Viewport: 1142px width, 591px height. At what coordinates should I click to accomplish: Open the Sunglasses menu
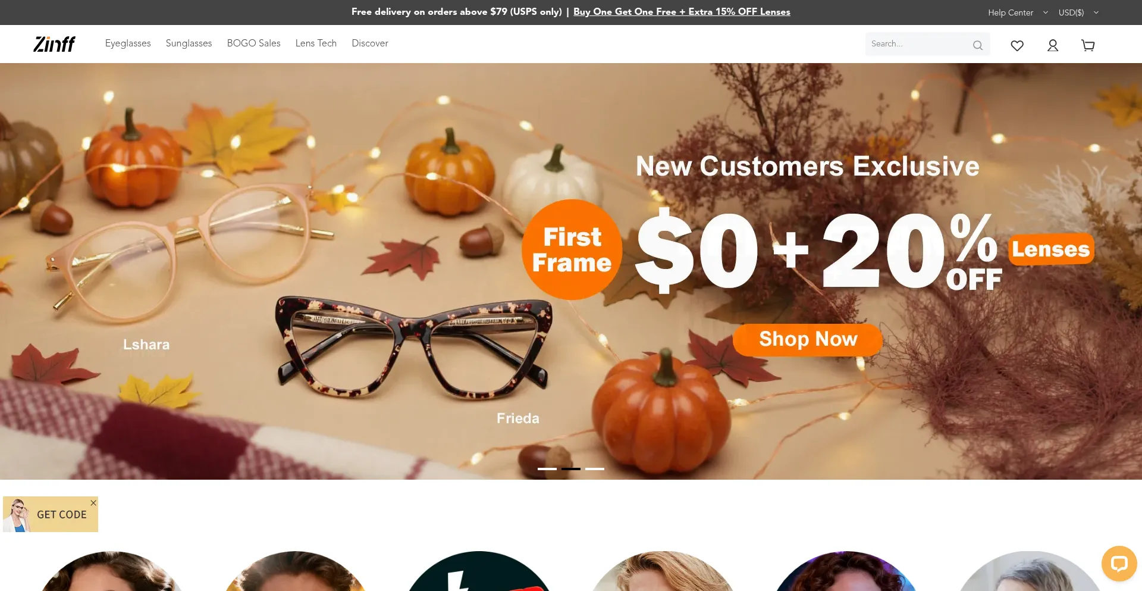[189, 43]
